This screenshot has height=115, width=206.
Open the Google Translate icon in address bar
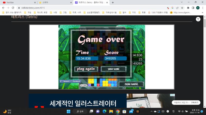point(173,8)
